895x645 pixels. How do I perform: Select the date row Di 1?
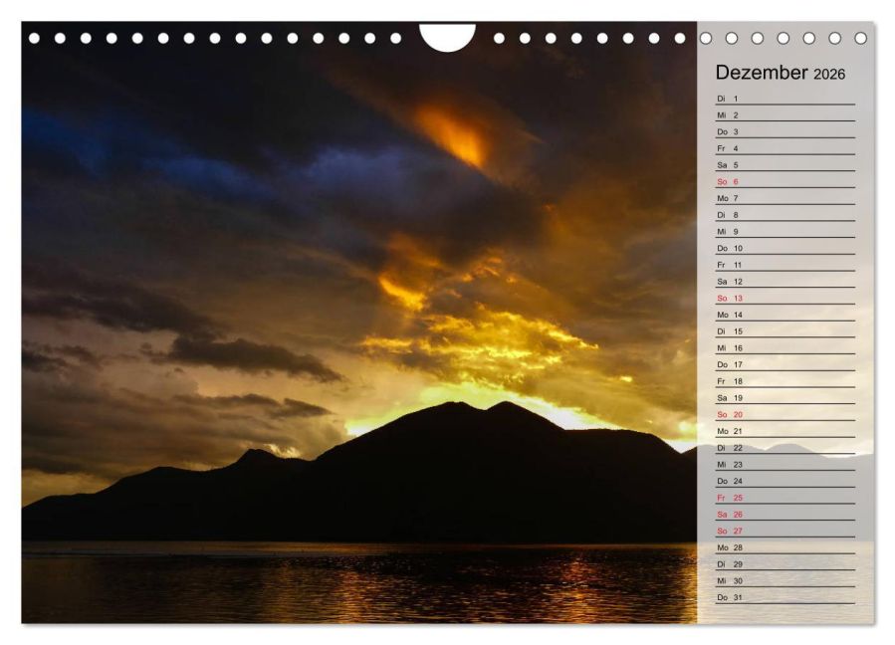coord(785,99)
